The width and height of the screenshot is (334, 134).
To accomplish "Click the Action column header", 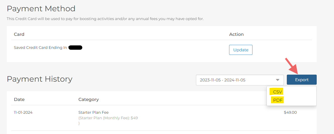I will coord(236,34).
